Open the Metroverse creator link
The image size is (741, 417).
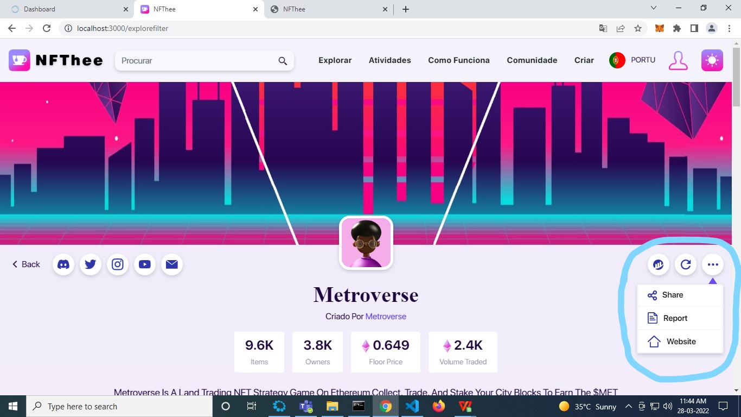[x=386, y=317]
